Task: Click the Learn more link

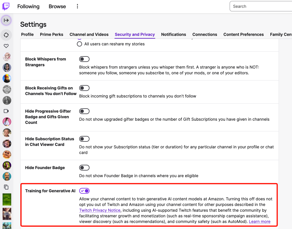Action: (x=260, y=222)
